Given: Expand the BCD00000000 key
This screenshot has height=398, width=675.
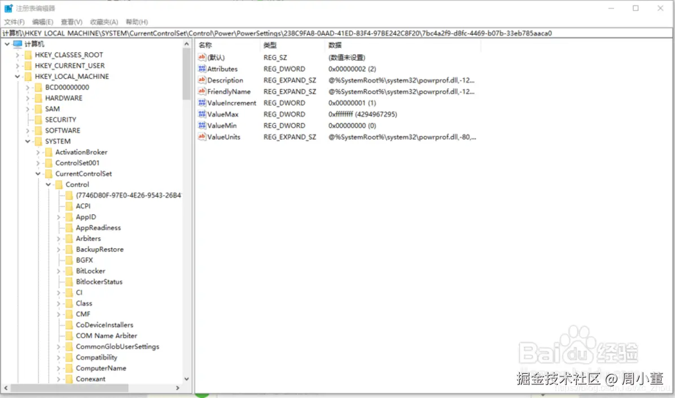Looking at the screenshot, I should coord(28,87).
